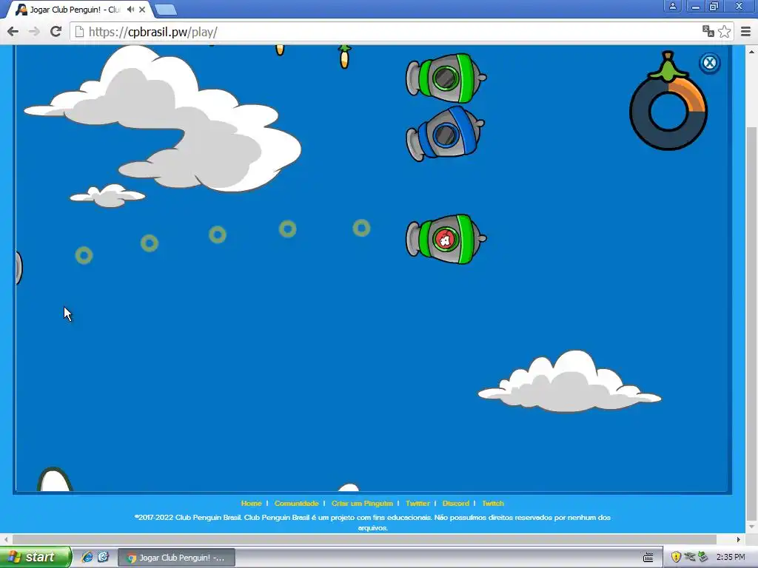Click the network connection tray icon
Image resolution: width=758 pixels, height=568 pixels.
click(x=690, y=557)
